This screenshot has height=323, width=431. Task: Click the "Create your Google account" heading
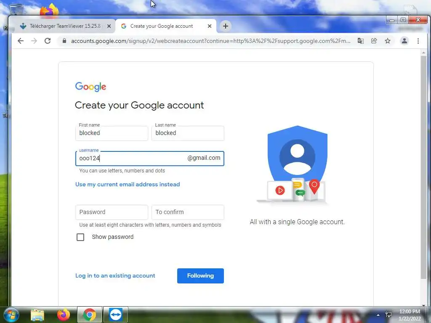(139, 105)
